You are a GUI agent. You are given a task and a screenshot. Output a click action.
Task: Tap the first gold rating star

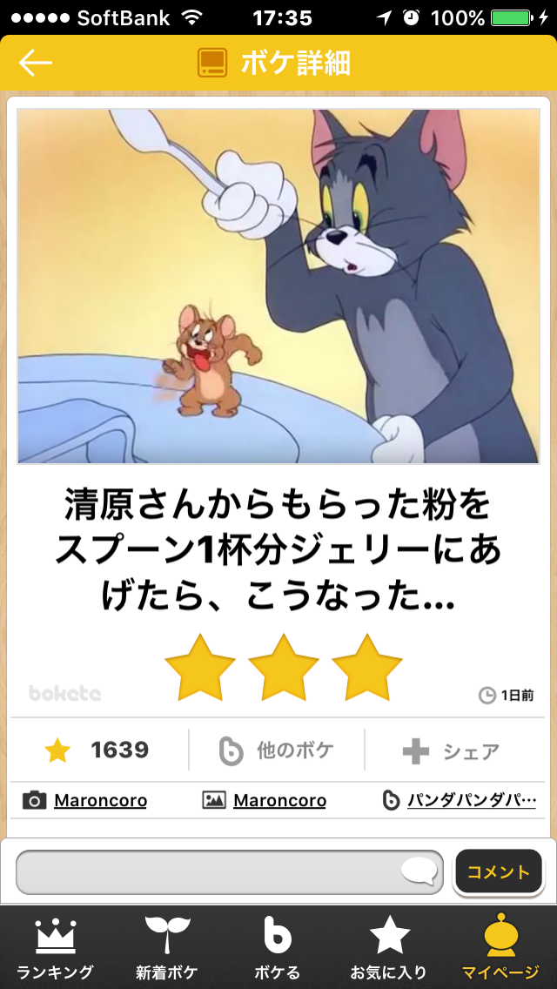pyautogui.click(x=200, y=668)
